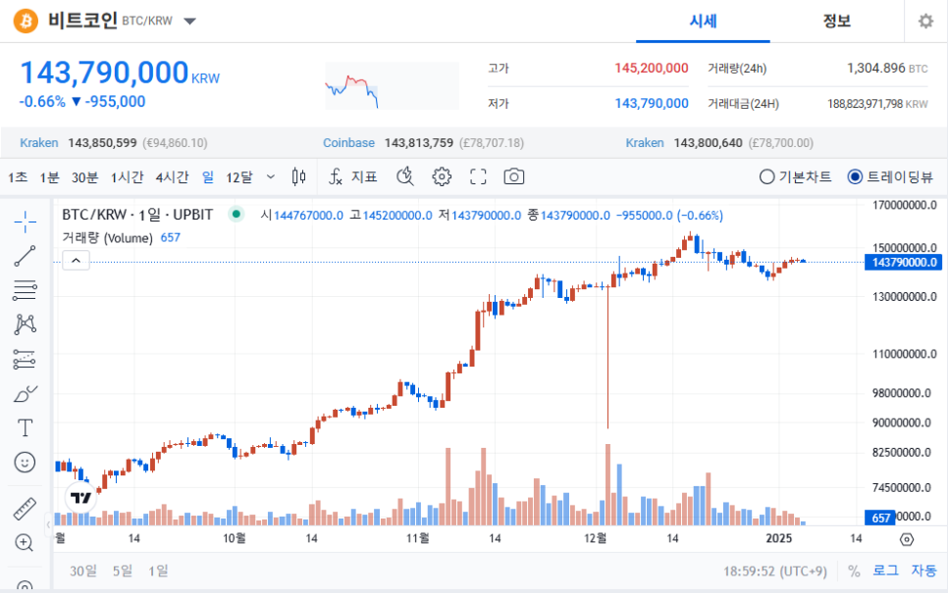This screenshot has height=593, width=948.
Task: Collapse the chart legend with the caret button
Action: click(77, 261)
